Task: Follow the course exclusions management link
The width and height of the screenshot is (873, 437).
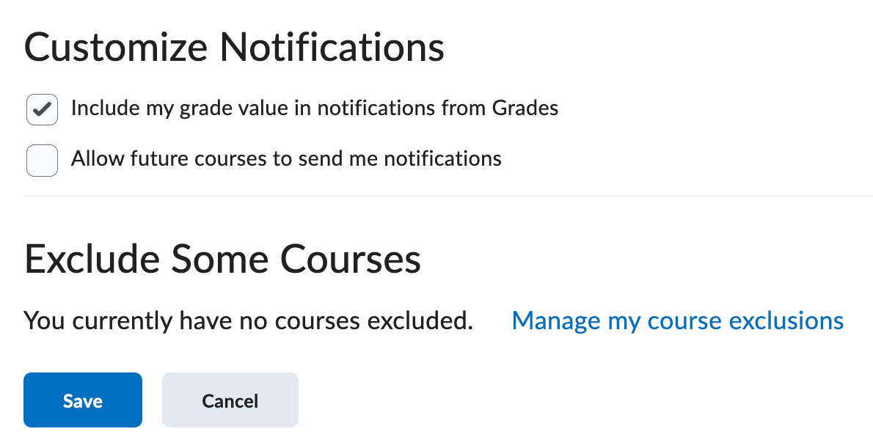Action: pos(677,320)
